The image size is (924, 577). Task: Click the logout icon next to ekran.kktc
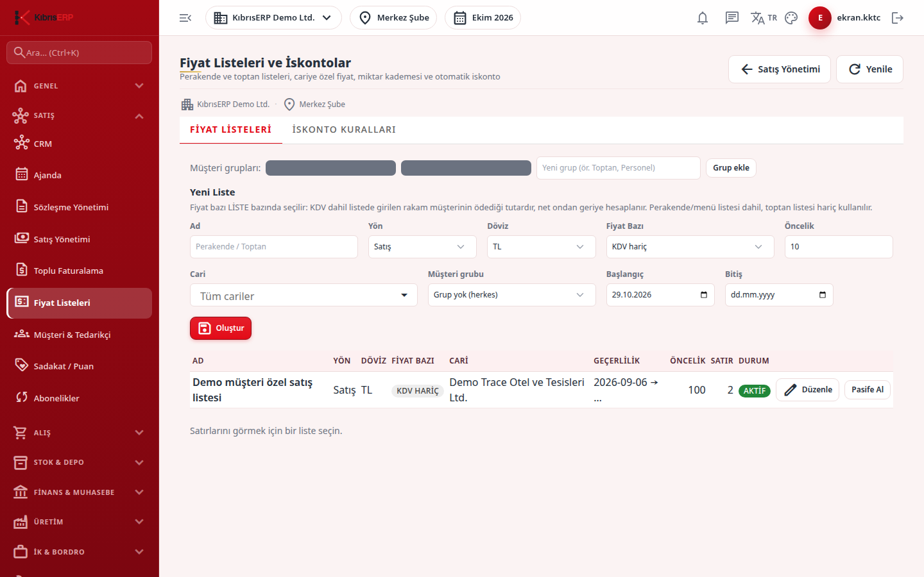point(898,18)
